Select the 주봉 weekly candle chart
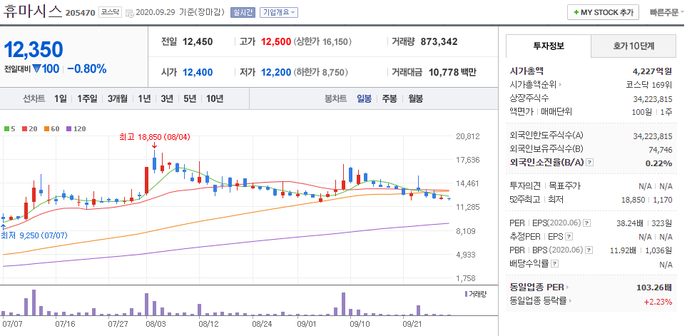 (390, 98)
